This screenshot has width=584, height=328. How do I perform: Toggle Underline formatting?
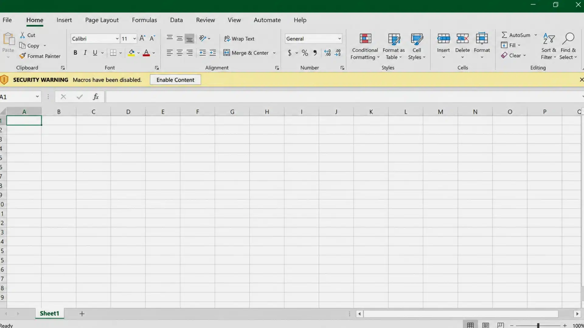click(95, 53)
